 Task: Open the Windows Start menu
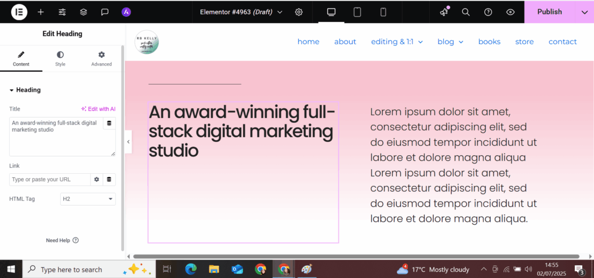[11, 269]
